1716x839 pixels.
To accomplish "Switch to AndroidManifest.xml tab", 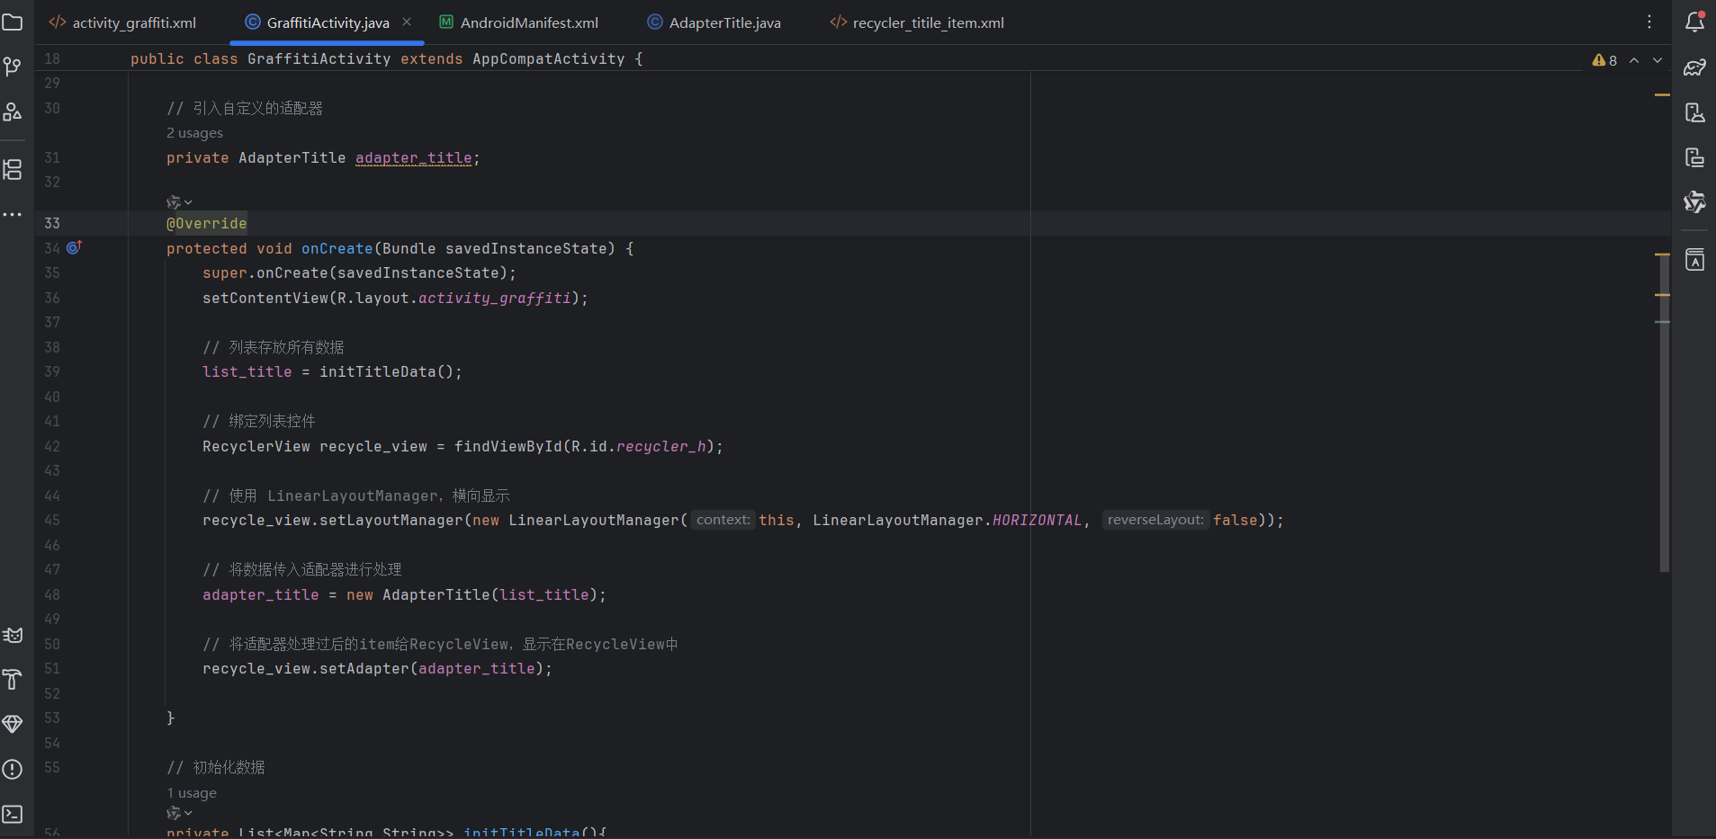I will click(518, 22).
